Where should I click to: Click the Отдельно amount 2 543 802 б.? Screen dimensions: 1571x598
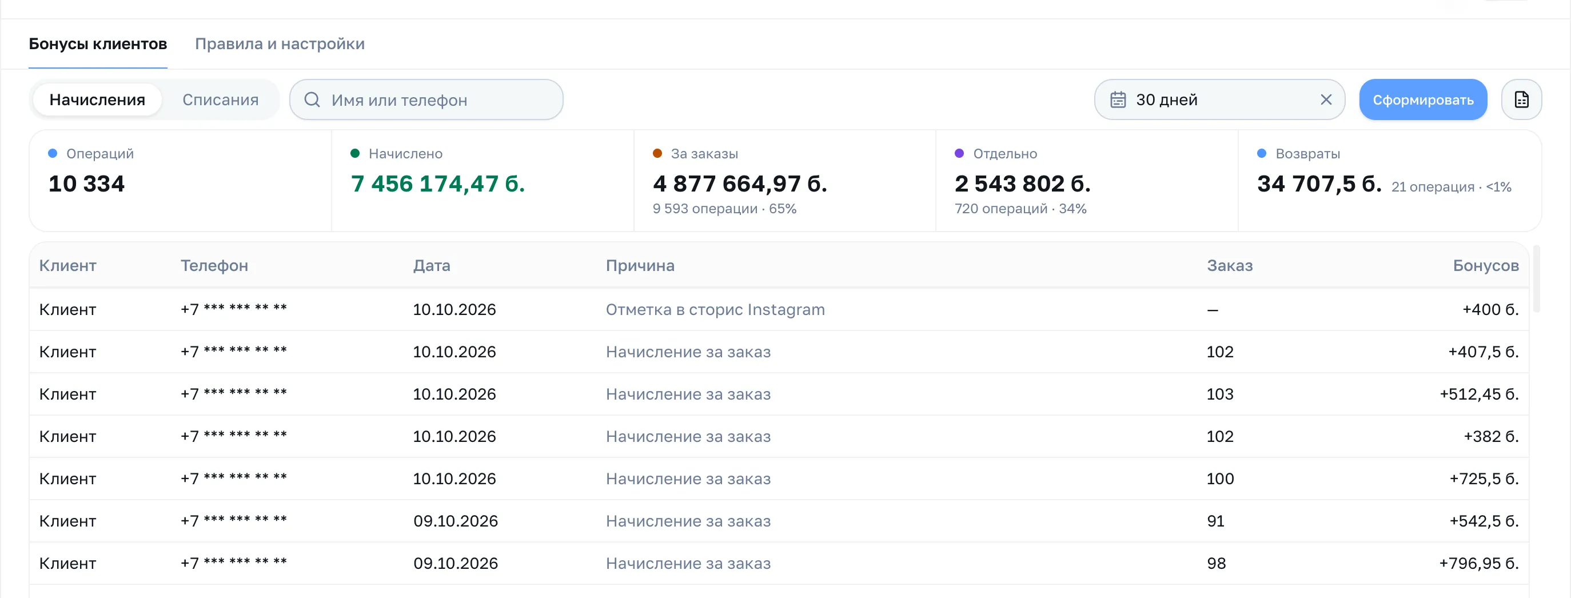(x=1022, y=184)
